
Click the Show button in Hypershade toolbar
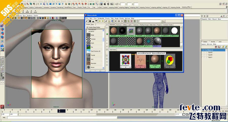click(x=163, y=21)
